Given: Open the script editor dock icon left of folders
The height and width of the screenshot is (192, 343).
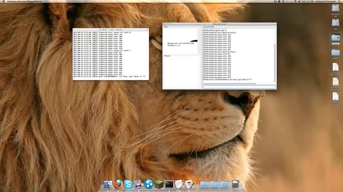Looking at the screenshot, I should click(x=189, y=185).
